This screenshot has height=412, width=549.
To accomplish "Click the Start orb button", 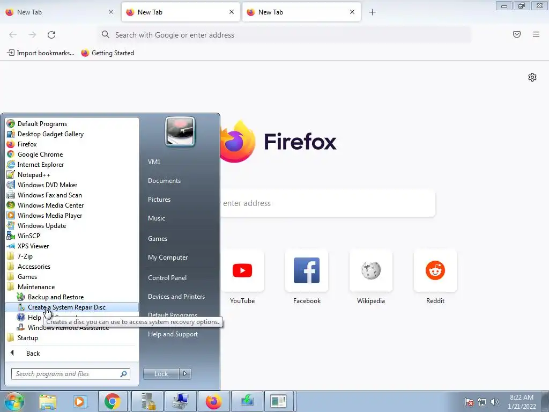I will point(14,401).
